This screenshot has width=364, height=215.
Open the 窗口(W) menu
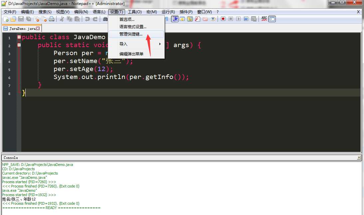coord(205,12)
